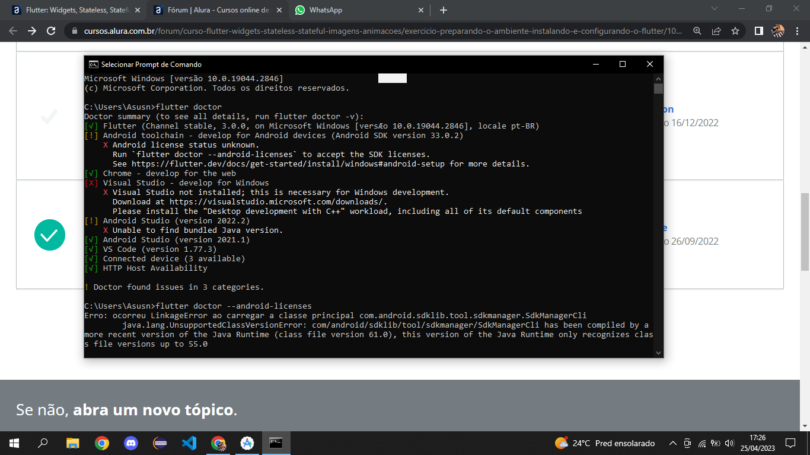Click the URL in the address bar

click(383, 31)
